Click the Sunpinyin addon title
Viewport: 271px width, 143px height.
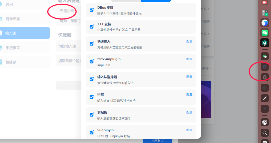tap(105, 130)
